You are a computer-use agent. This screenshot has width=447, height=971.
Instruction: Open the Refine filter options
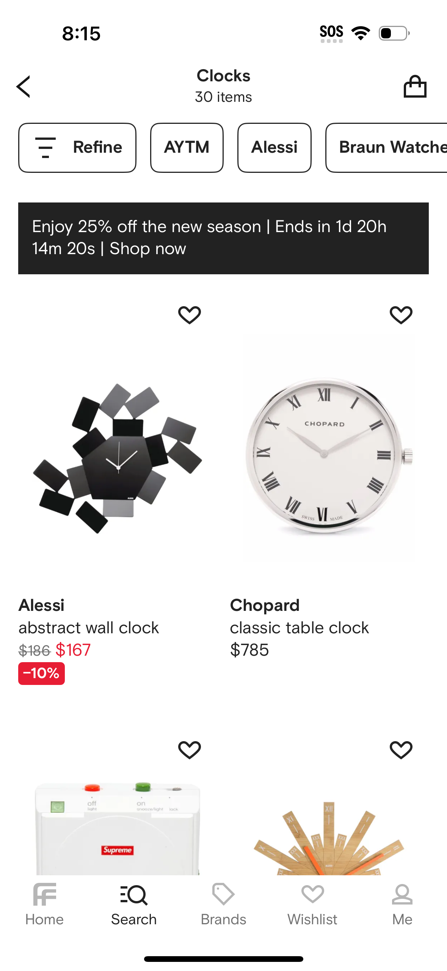(x=77, y=147)
